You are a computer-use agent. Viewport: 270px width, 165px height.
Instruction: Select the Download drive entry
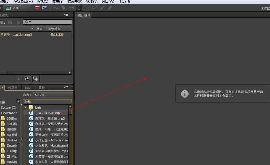8,113
